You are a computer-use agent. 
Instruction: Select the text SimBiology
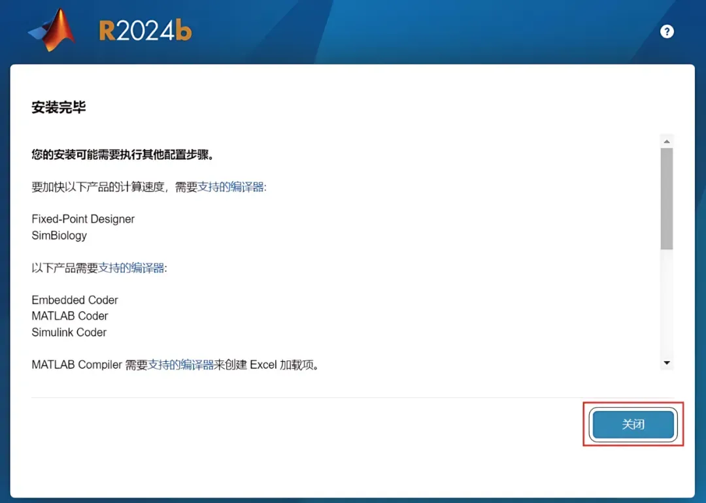[x=59, y=236]
